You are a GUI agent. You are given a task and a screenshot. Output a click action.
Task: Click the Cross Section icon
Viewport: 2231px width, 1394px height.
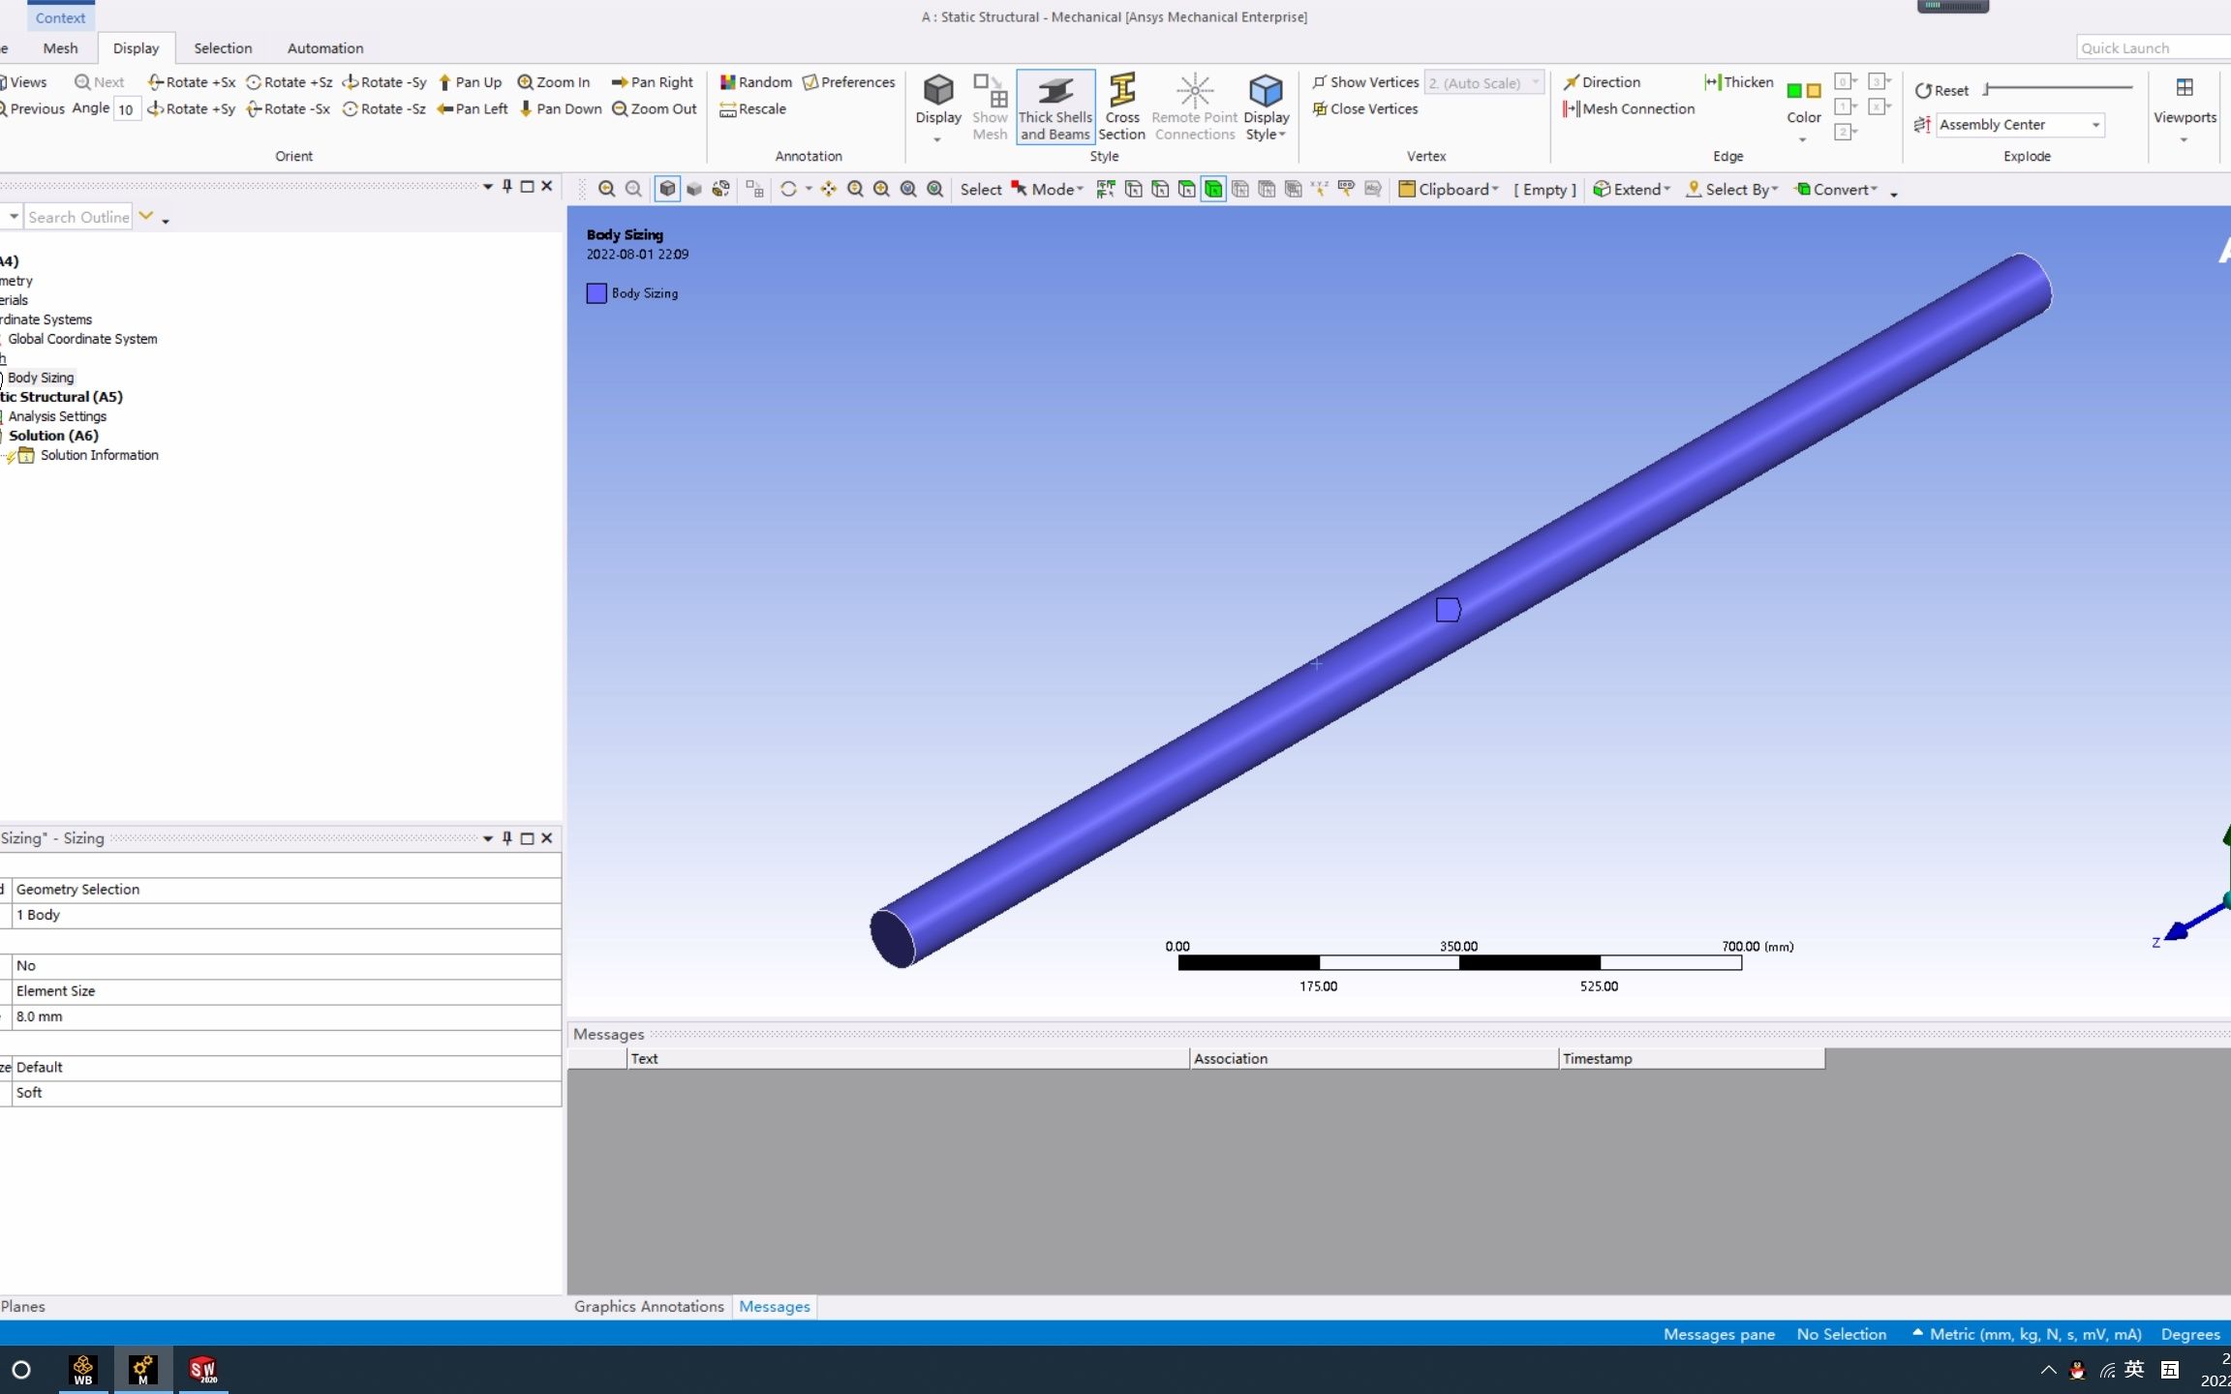click(1121, 106)
